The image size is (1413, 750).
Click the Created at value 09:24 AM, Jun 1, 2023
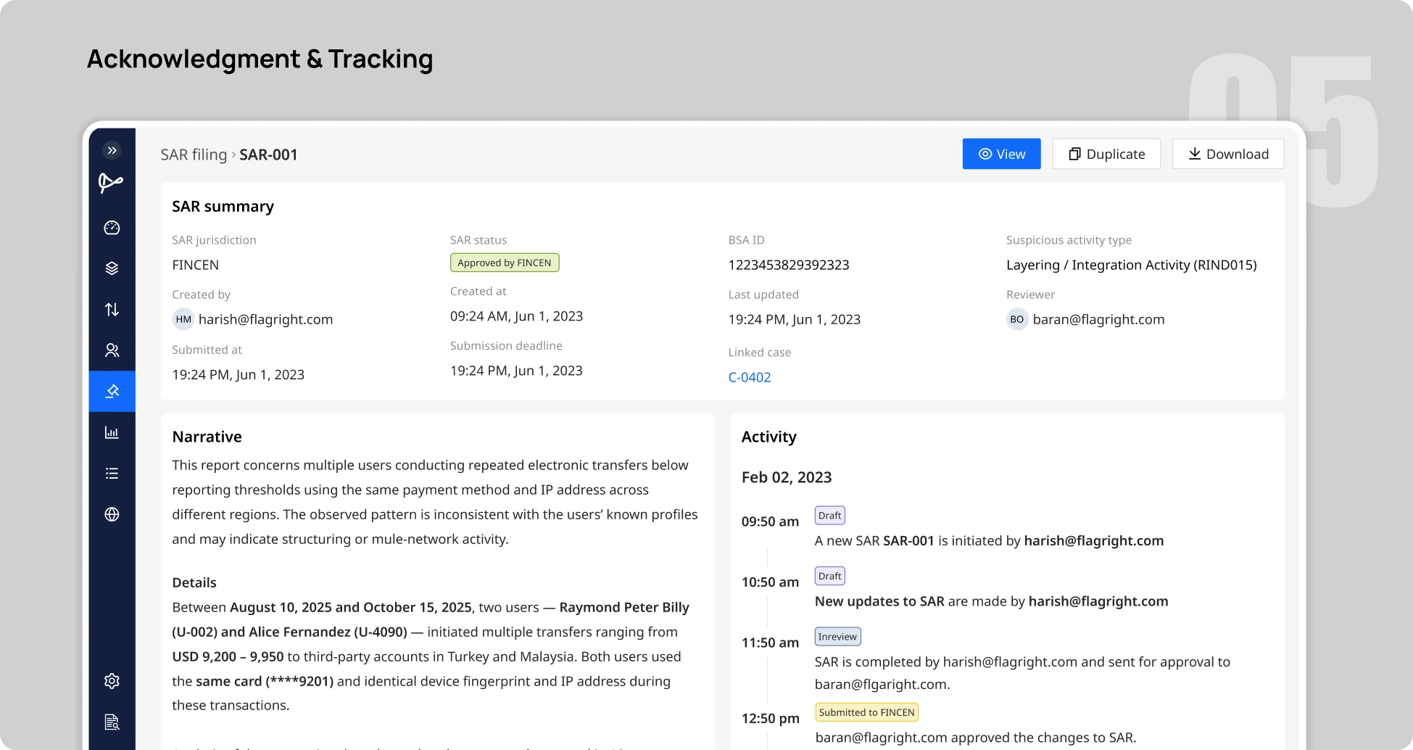pyautogui.click(x=516, y=316)
